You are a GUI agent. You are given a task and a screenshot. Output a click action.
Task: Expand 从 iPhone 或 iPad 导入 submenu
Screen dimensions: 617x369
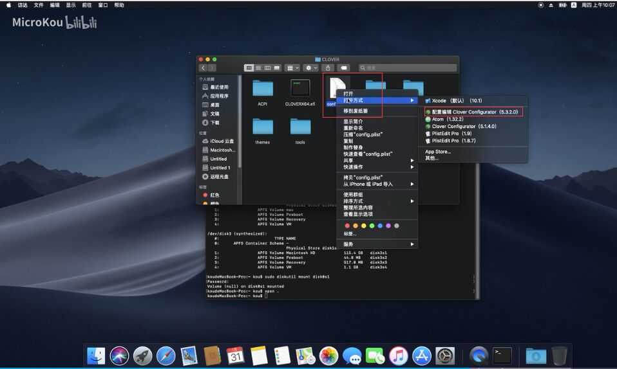pos(377,184)
